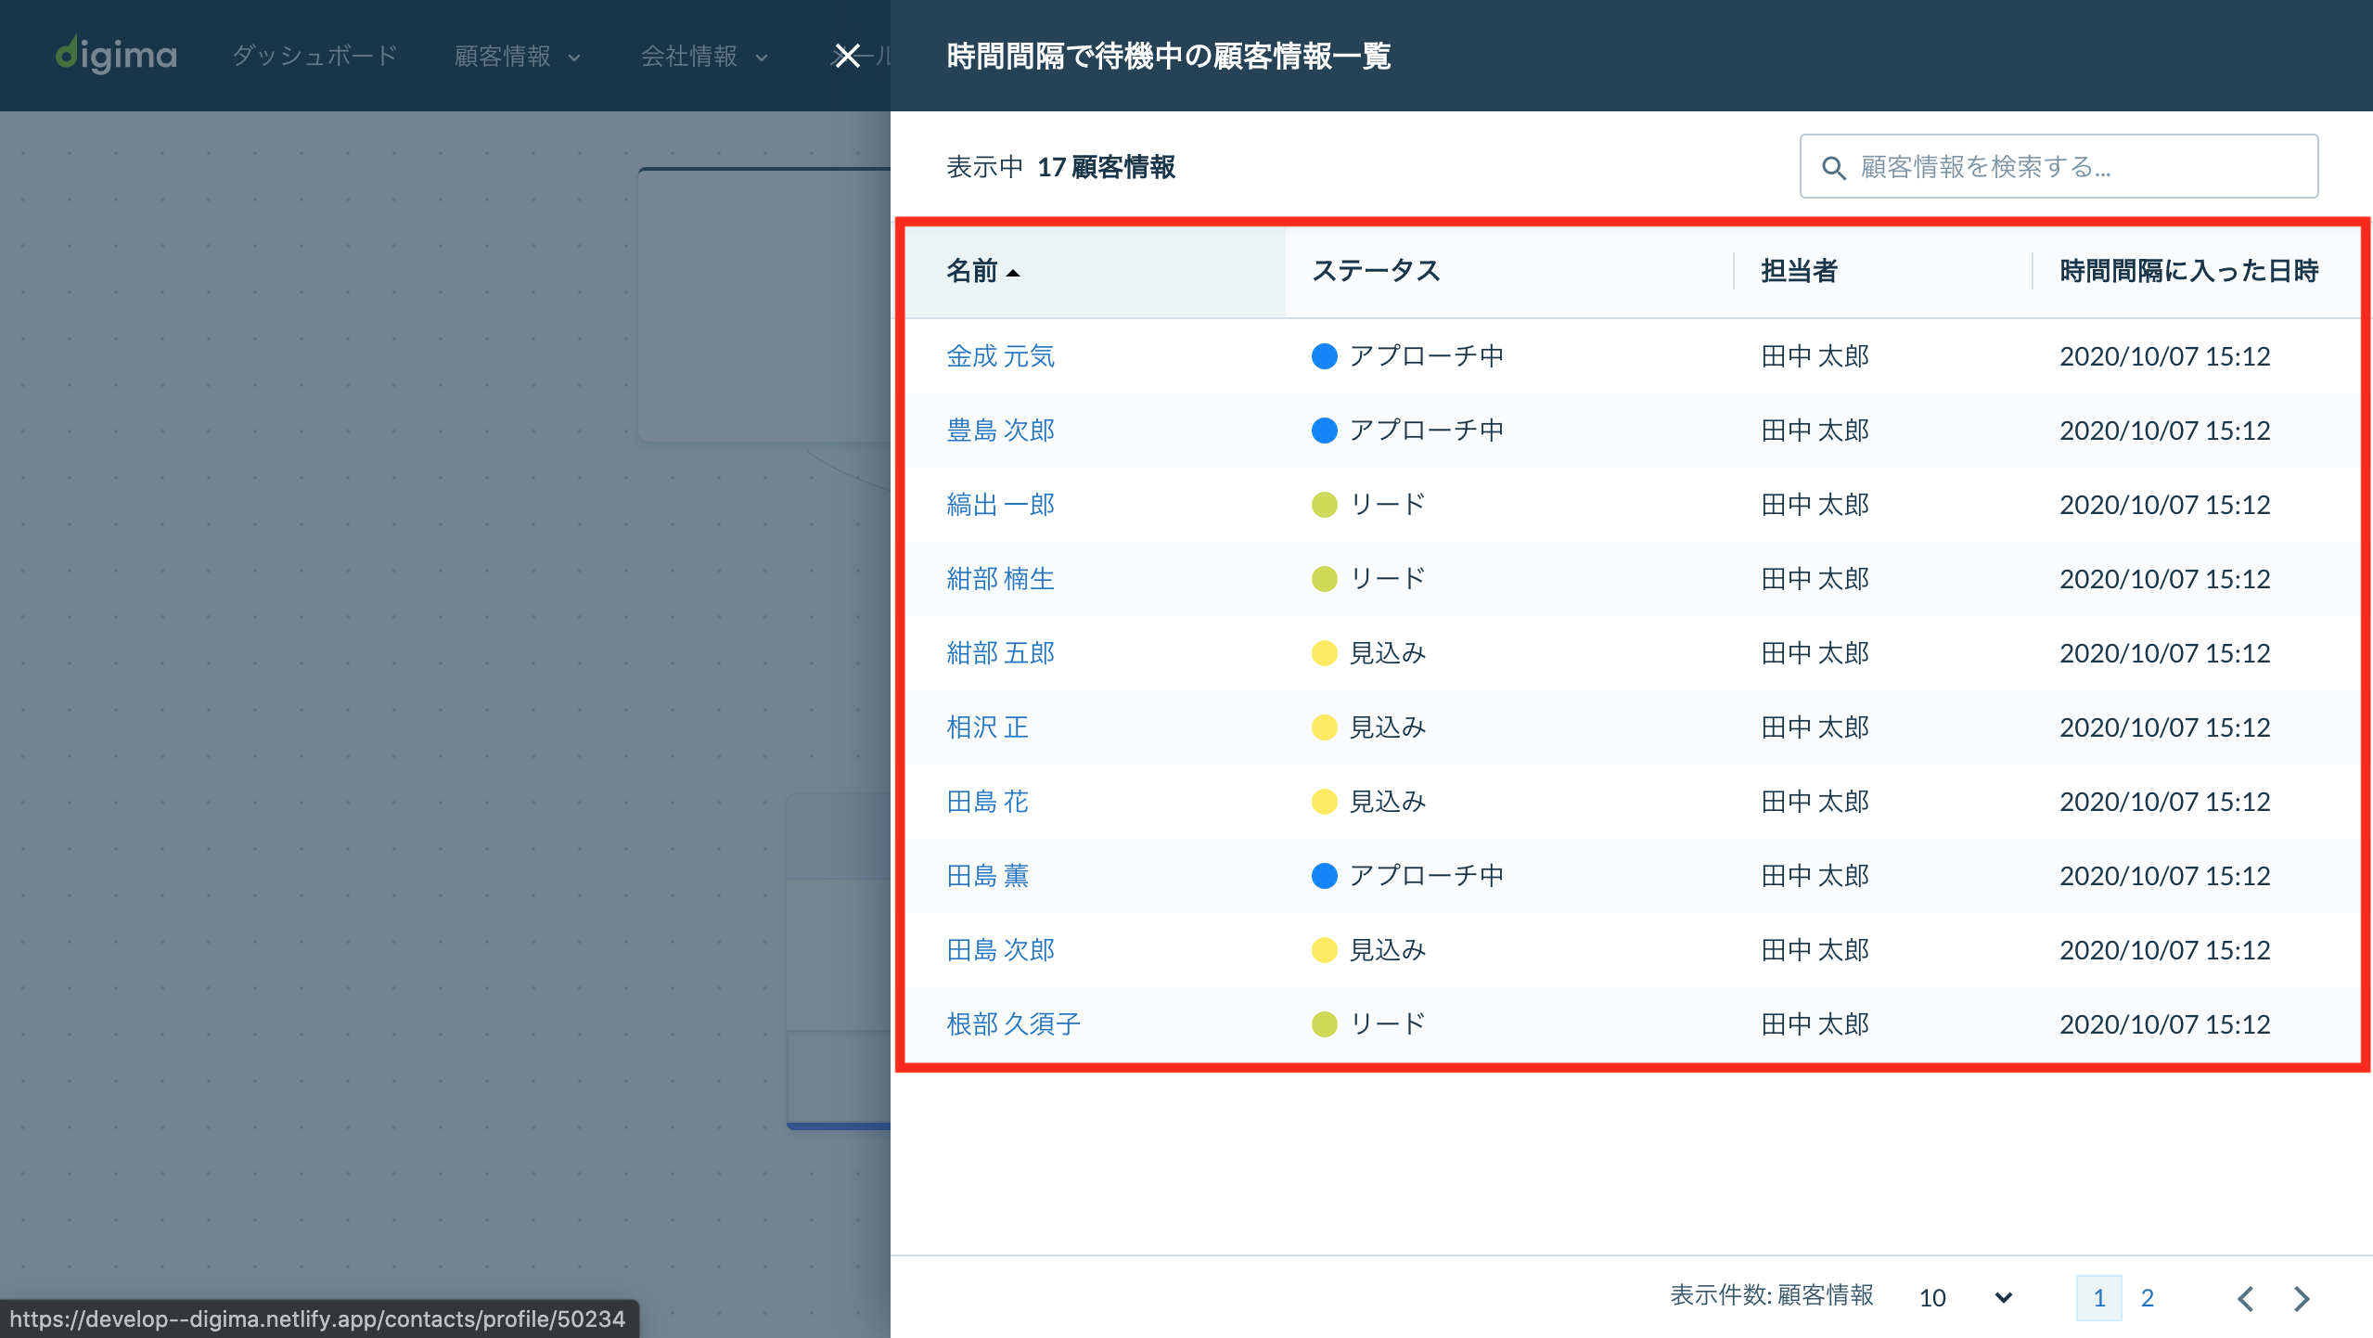Image resolution: width=2373 pixels, height=1338 pixels.
Task: Click the next page arrow
Action: click(x=2302, y=1298)
